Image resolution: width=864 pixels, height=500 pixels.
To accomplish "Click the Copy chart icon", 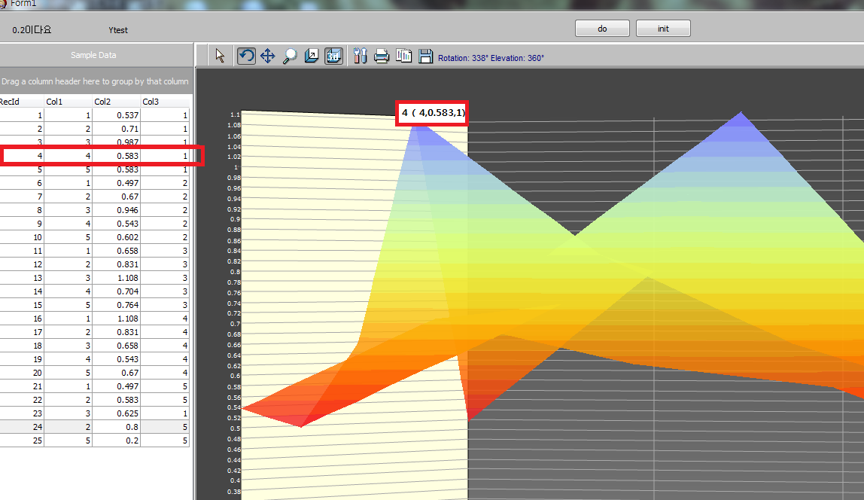I will click(x=404, y=56).
